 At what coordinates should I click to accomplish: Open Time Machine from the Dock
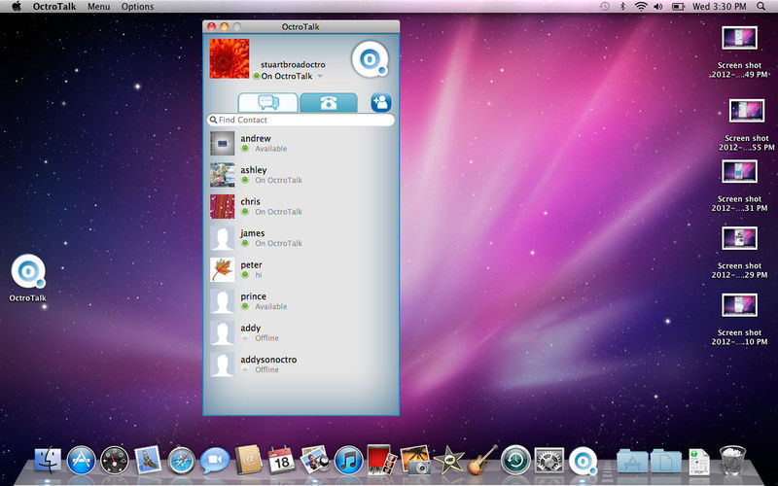515,460
